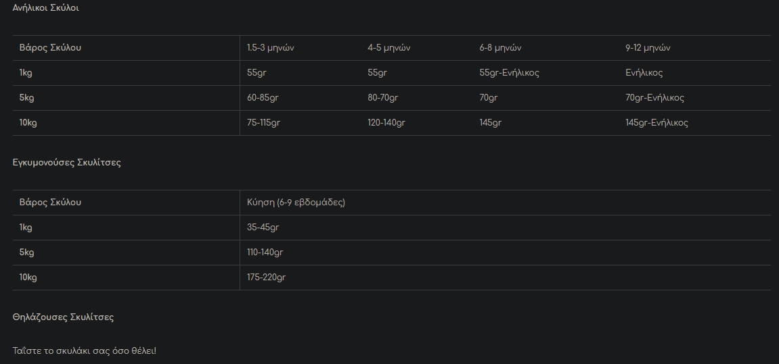Select the '110-140gr' cell
779x364 pixels.
point(265,253)
